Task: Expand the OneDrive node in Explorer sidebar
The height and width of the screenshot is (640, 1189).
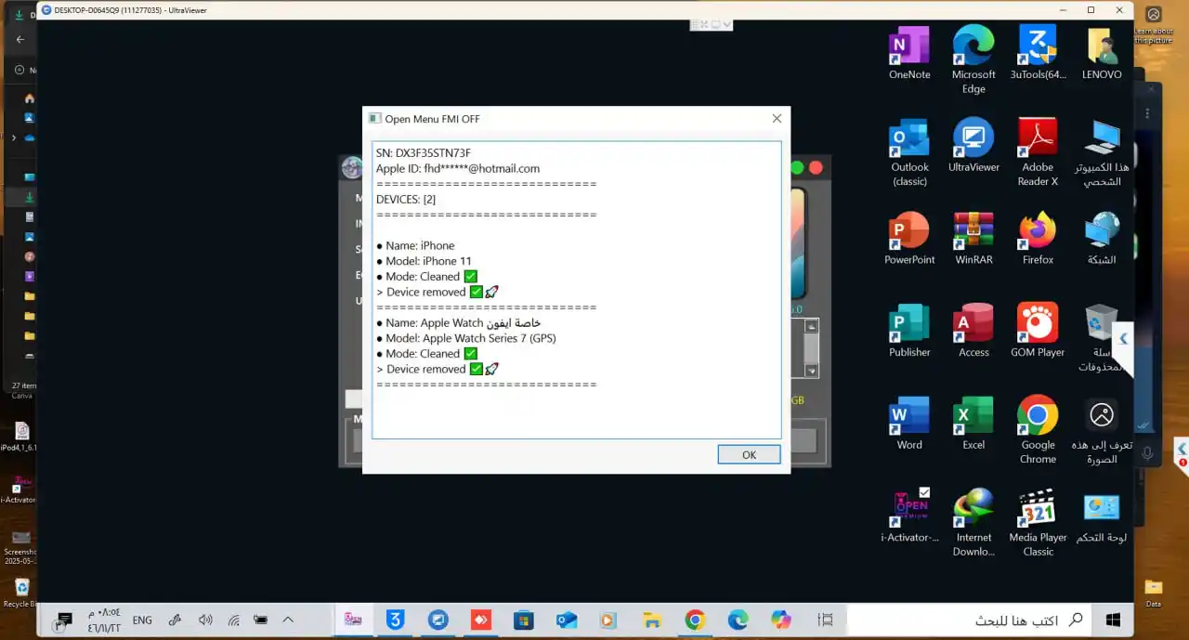Action: [13, 137]
